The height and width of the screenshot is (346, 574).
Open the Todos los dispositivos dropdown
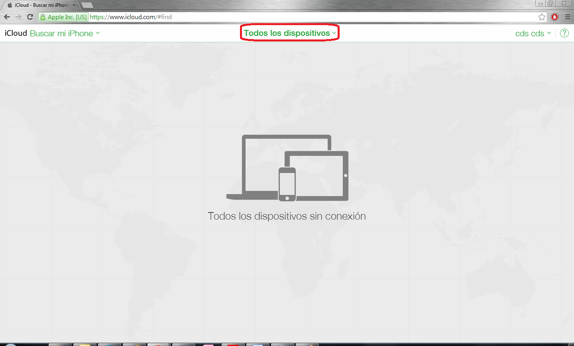tap(289, 33)
